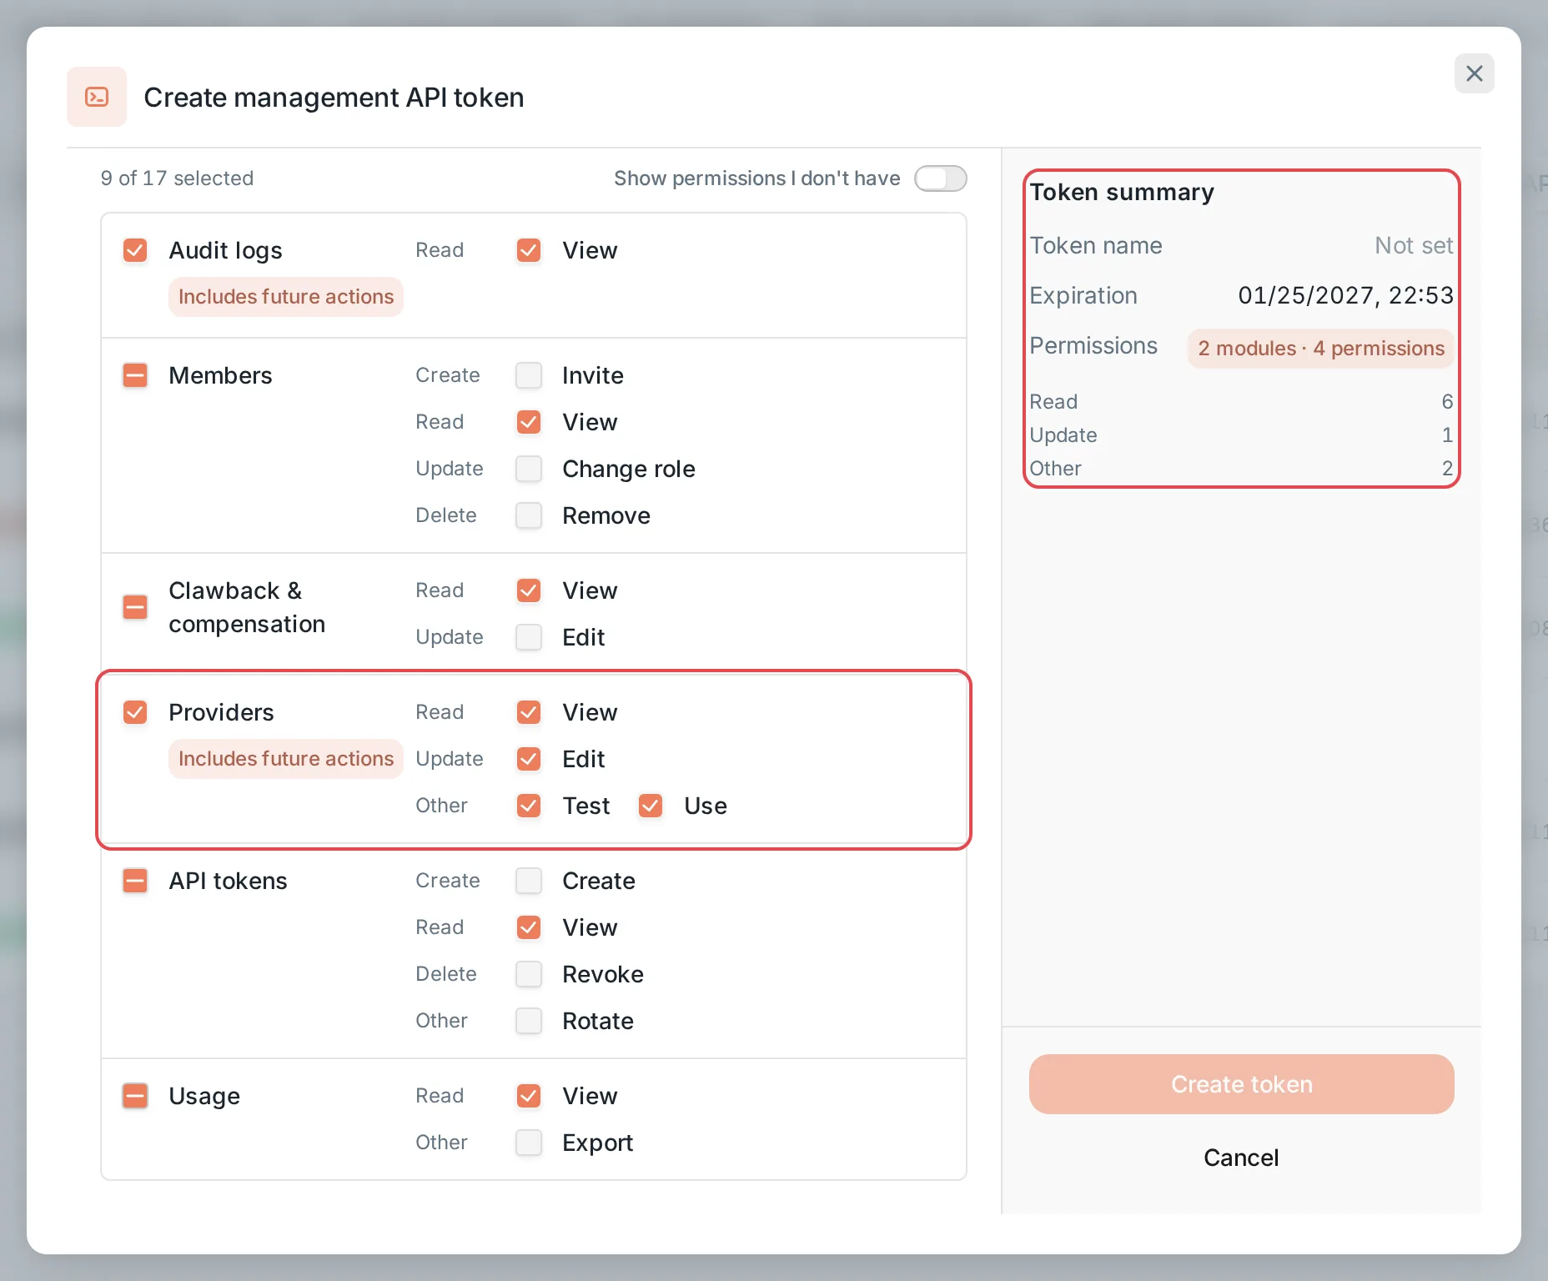Toggle the Clawback & compensation module checkbox

(x=135, y=607)
